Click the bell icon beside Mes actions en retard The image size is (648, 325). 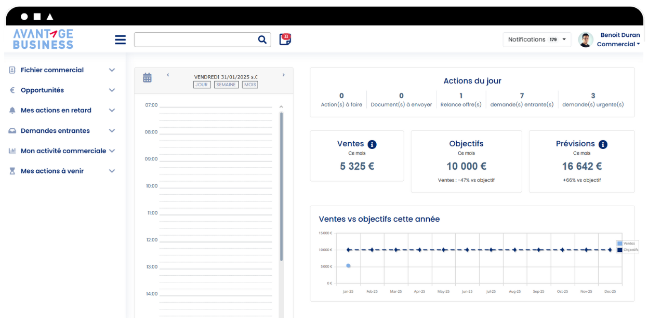[x=11, y=110]
